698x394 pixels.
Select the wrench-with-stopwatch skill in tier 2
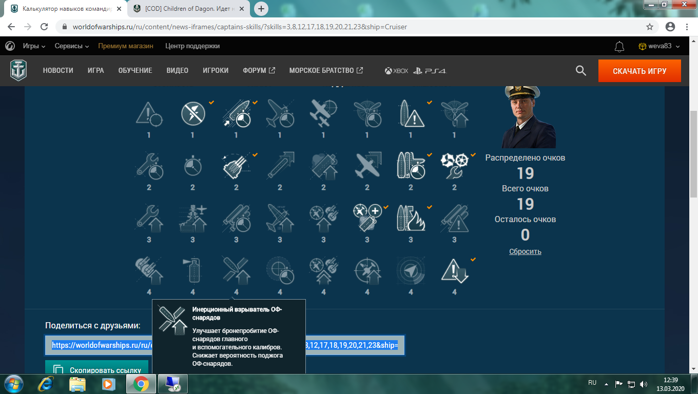tap(149, 166)
